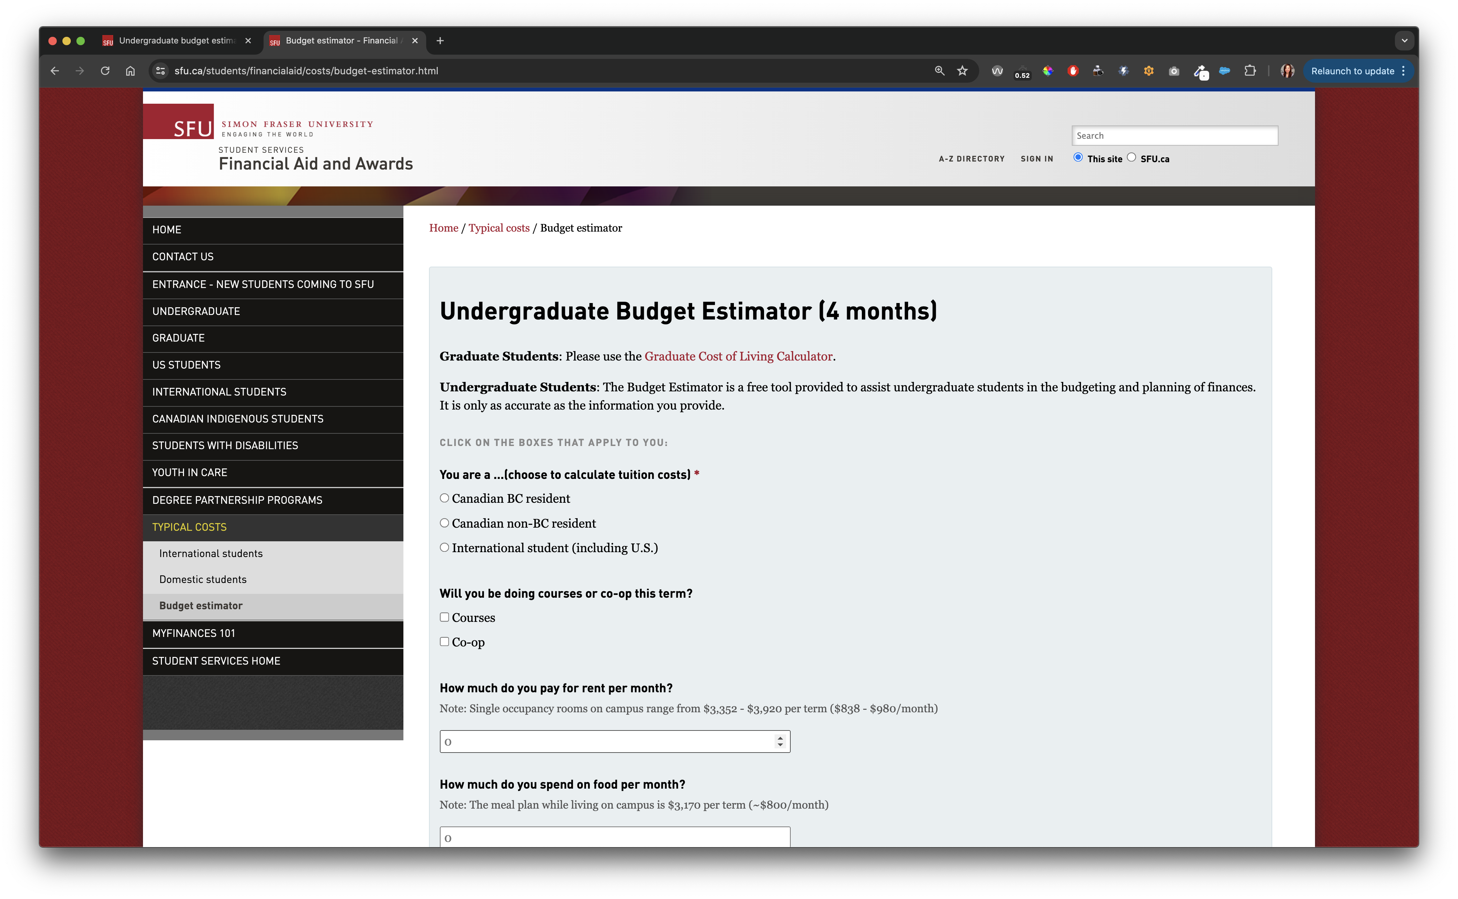Choose International student (including U.S.) radio
The image size is (1458, 899).
[x=444, y=548]
